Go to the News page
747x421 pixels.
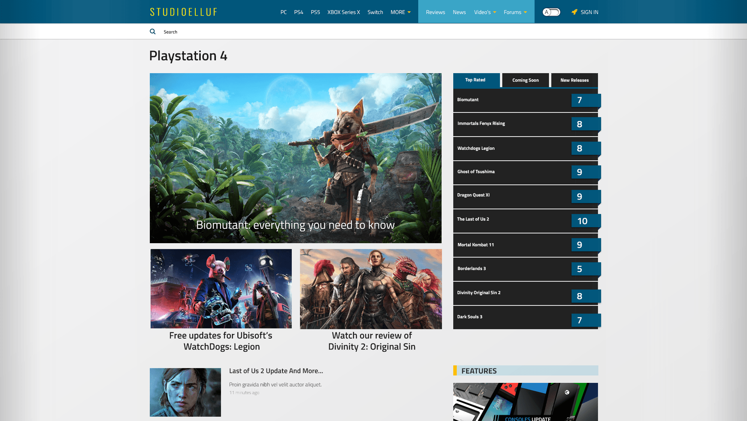tap(459, 12)
